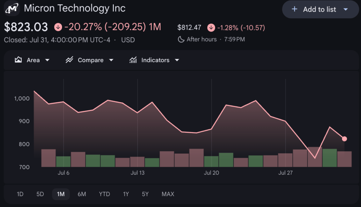Click the -1.28% (-10.57) after-hours change

coord(241,28)
